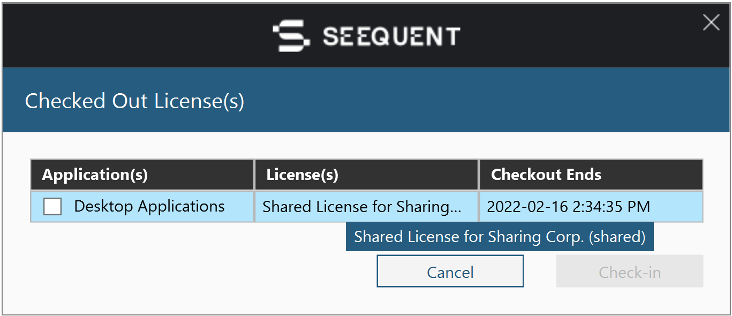
Task: Click the SEEQUENT wordmark text
Action: (391, 36)
